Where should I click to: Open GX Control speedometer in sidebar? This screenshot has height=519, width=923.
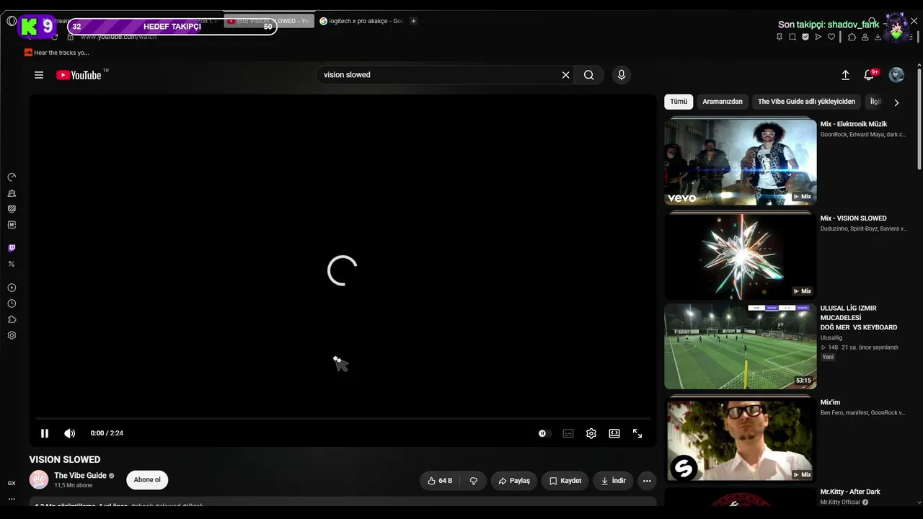tap(12, 177)
